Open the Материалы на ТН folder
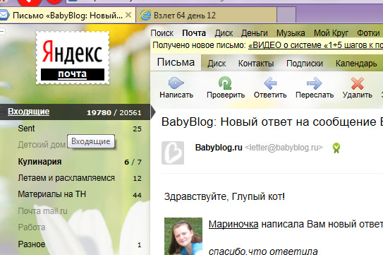This screenshot has height=255, width=383. (x=51, y=194)
